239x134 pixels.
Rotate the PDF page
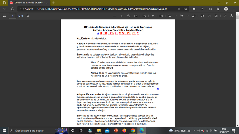[129, 16]
